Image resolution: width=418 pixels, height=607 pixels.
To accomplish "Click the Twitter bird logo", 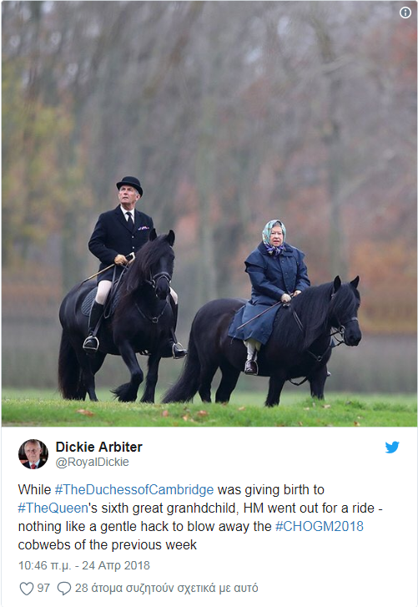I will [392, 448].
